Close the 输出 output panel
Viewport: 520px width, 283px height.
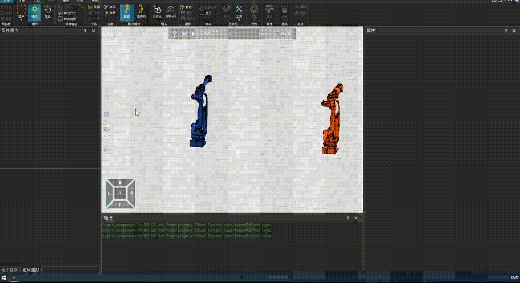click(356, 218)
